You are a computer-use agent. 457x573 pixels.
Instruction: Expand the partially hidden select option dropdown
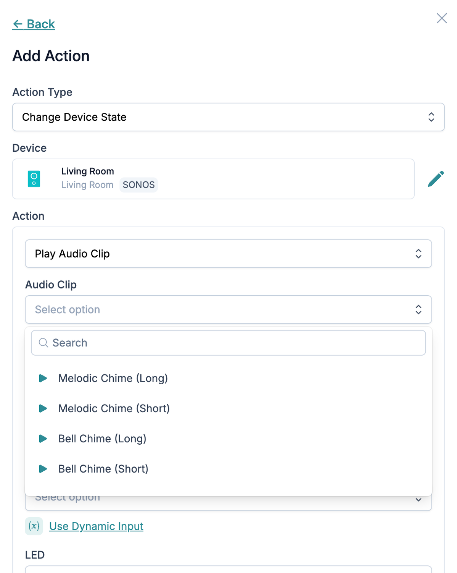(x=228, y=503)
